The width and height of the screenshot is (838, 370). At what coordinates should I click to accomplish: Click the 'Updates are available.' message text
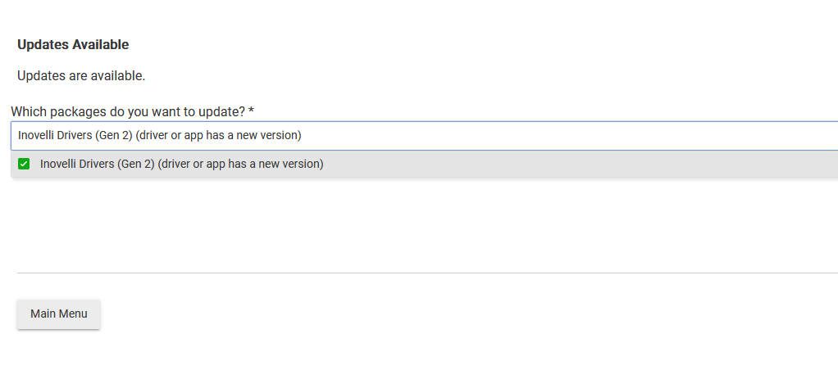click(81, 76)
